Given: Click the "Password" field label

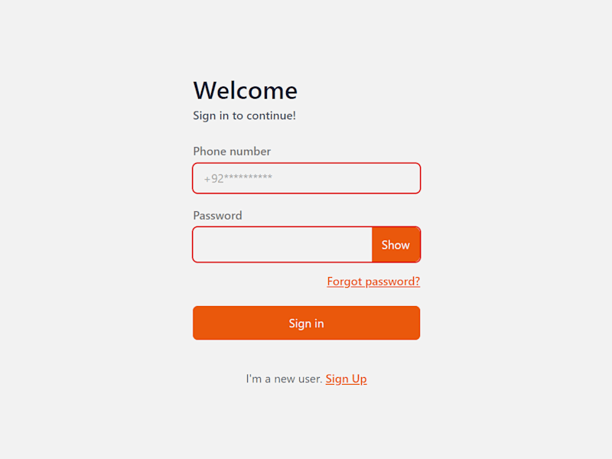Looking at the screenshot, I should (217, 216).
